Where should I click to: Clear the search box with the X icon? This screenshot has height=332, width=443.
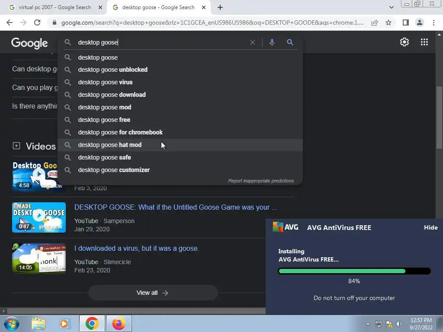[253, 42]
